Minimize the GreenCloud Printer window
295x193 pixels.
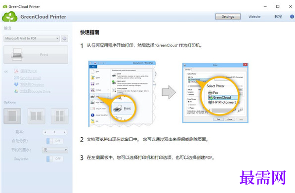coord(265,6)
